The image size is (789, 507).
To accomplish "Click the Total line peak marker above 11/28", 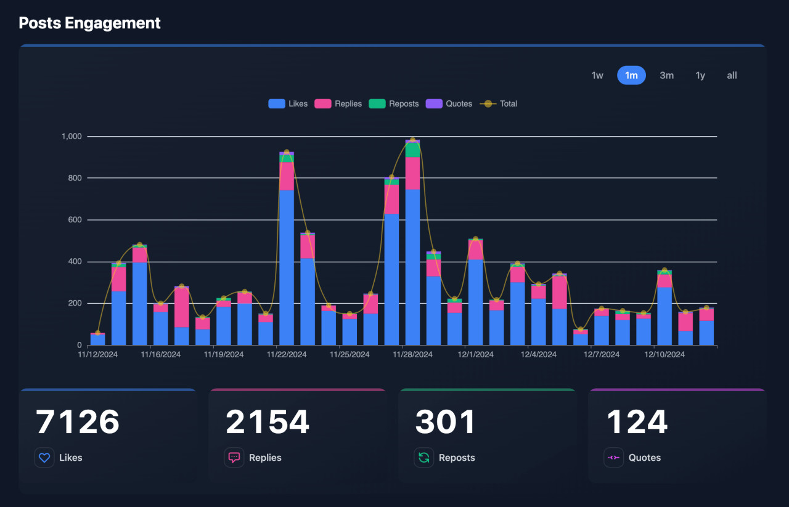I will pyautogui.click(x=412, y=140).
